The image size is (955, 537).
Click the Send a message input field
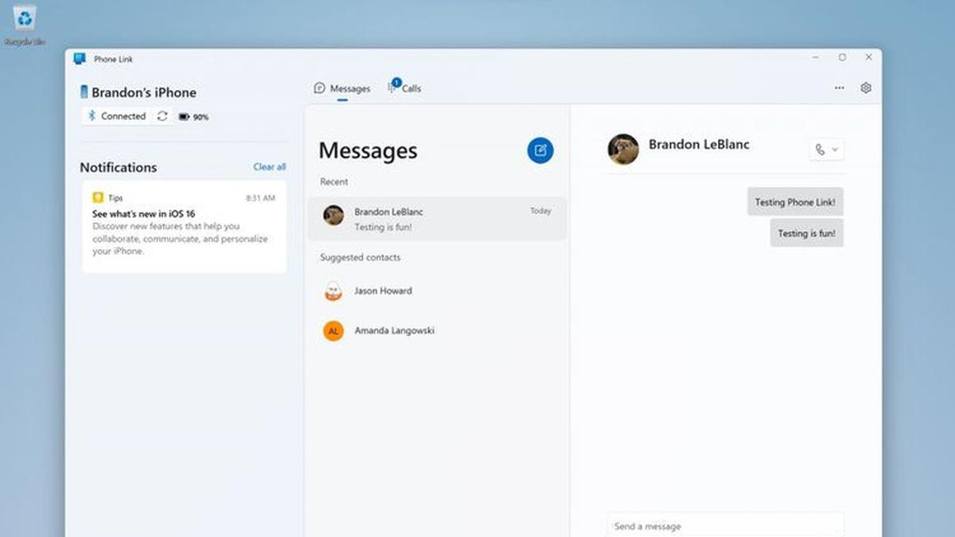pos(724,526)
